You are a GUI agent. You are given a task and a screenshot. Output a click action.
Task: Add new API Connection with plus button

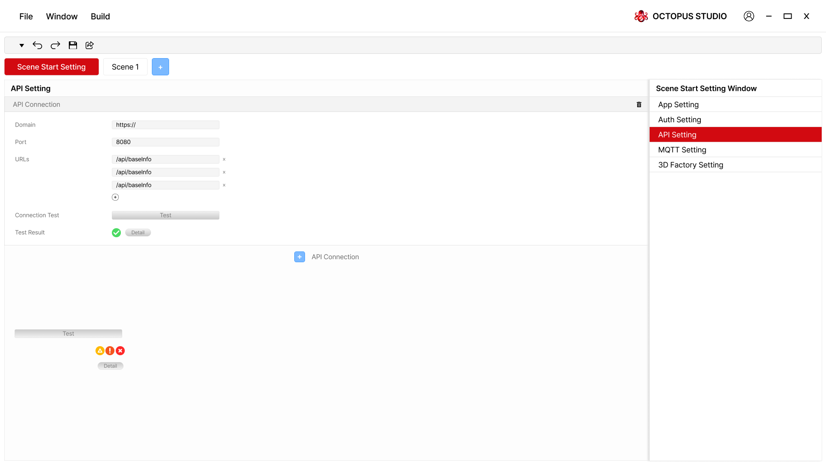(x=299, y=257)
